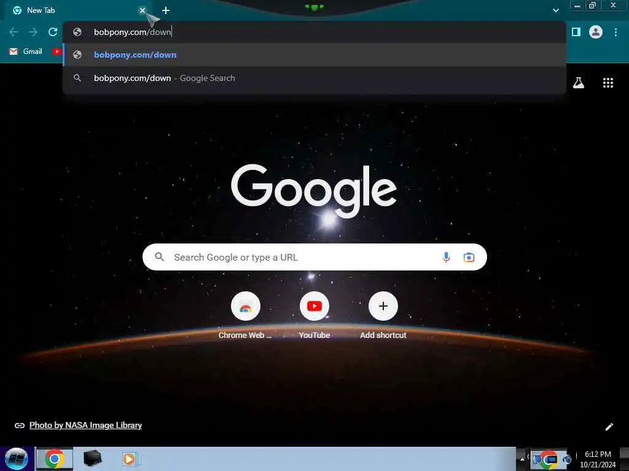The image size is (629, 471).
Task: Expand the tab search chevron
Action: [555, 10]
